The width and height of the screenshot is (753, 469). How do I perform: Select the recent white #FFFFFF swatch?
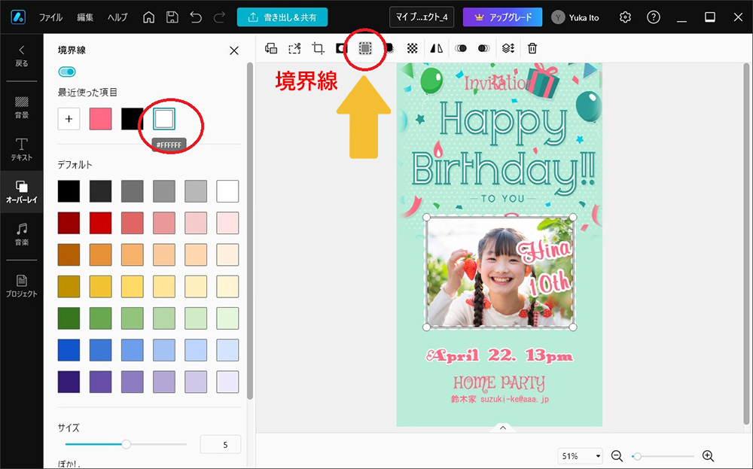click(163, 119)
